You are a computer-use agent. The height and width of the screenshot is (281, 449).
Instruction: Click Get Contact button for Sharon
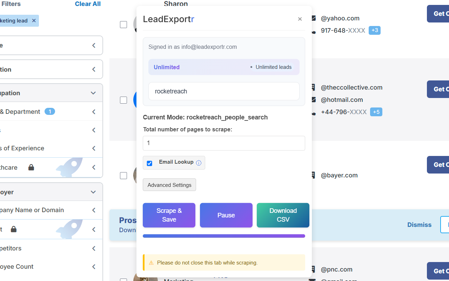click(438, 14)
